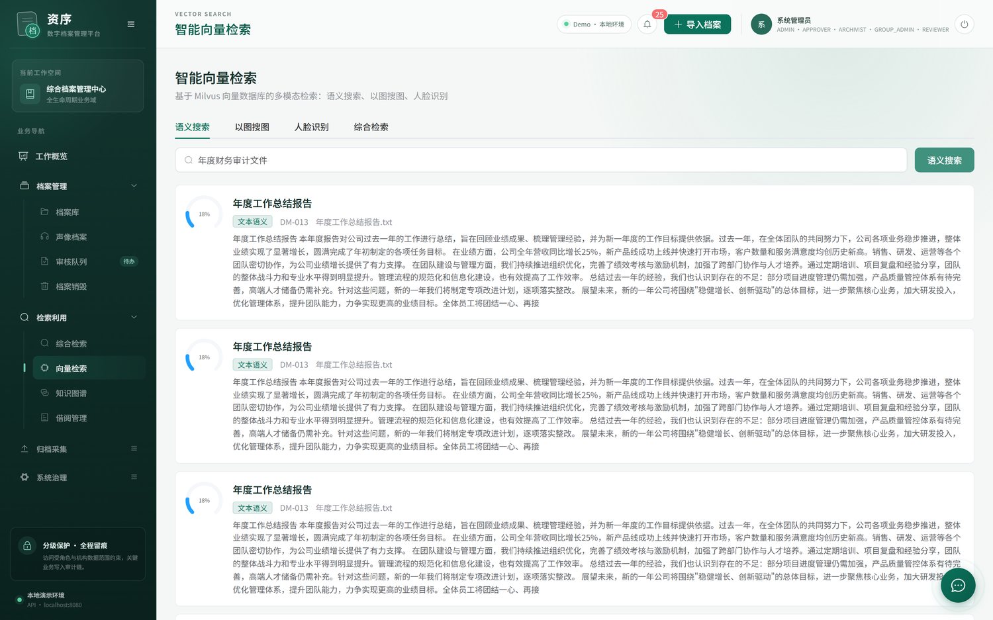Click the Demo 本地环境 status pill
Image resolution: width=993 pixels, height=620 pixels.
(x=594, y=24)
